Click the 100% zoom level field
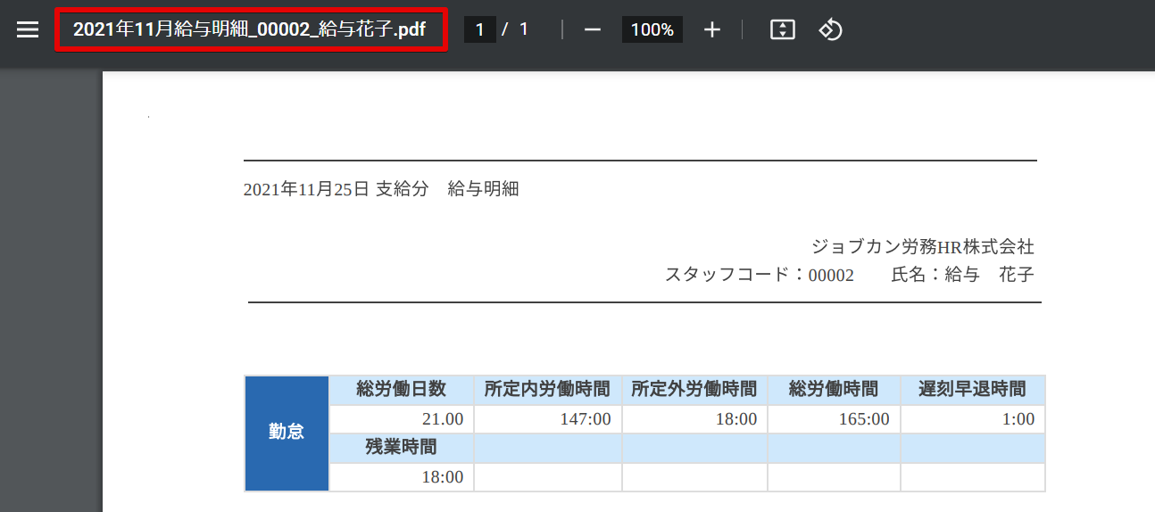The image size is (1155, 512). 652,29
